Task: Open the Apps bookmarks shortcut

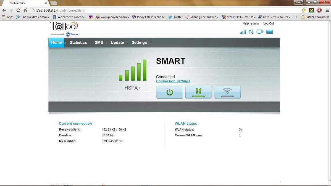Action: [8, 17]
